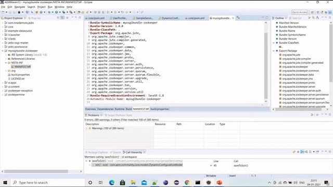
Task: Click the Description column header in Problems
Action: (119, 124)
